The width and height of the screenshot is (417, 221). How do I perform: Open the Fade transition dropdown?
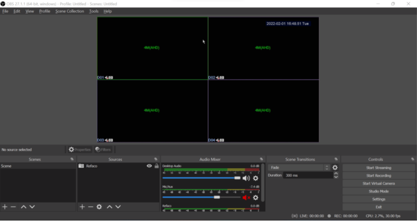tap(299, 167)
